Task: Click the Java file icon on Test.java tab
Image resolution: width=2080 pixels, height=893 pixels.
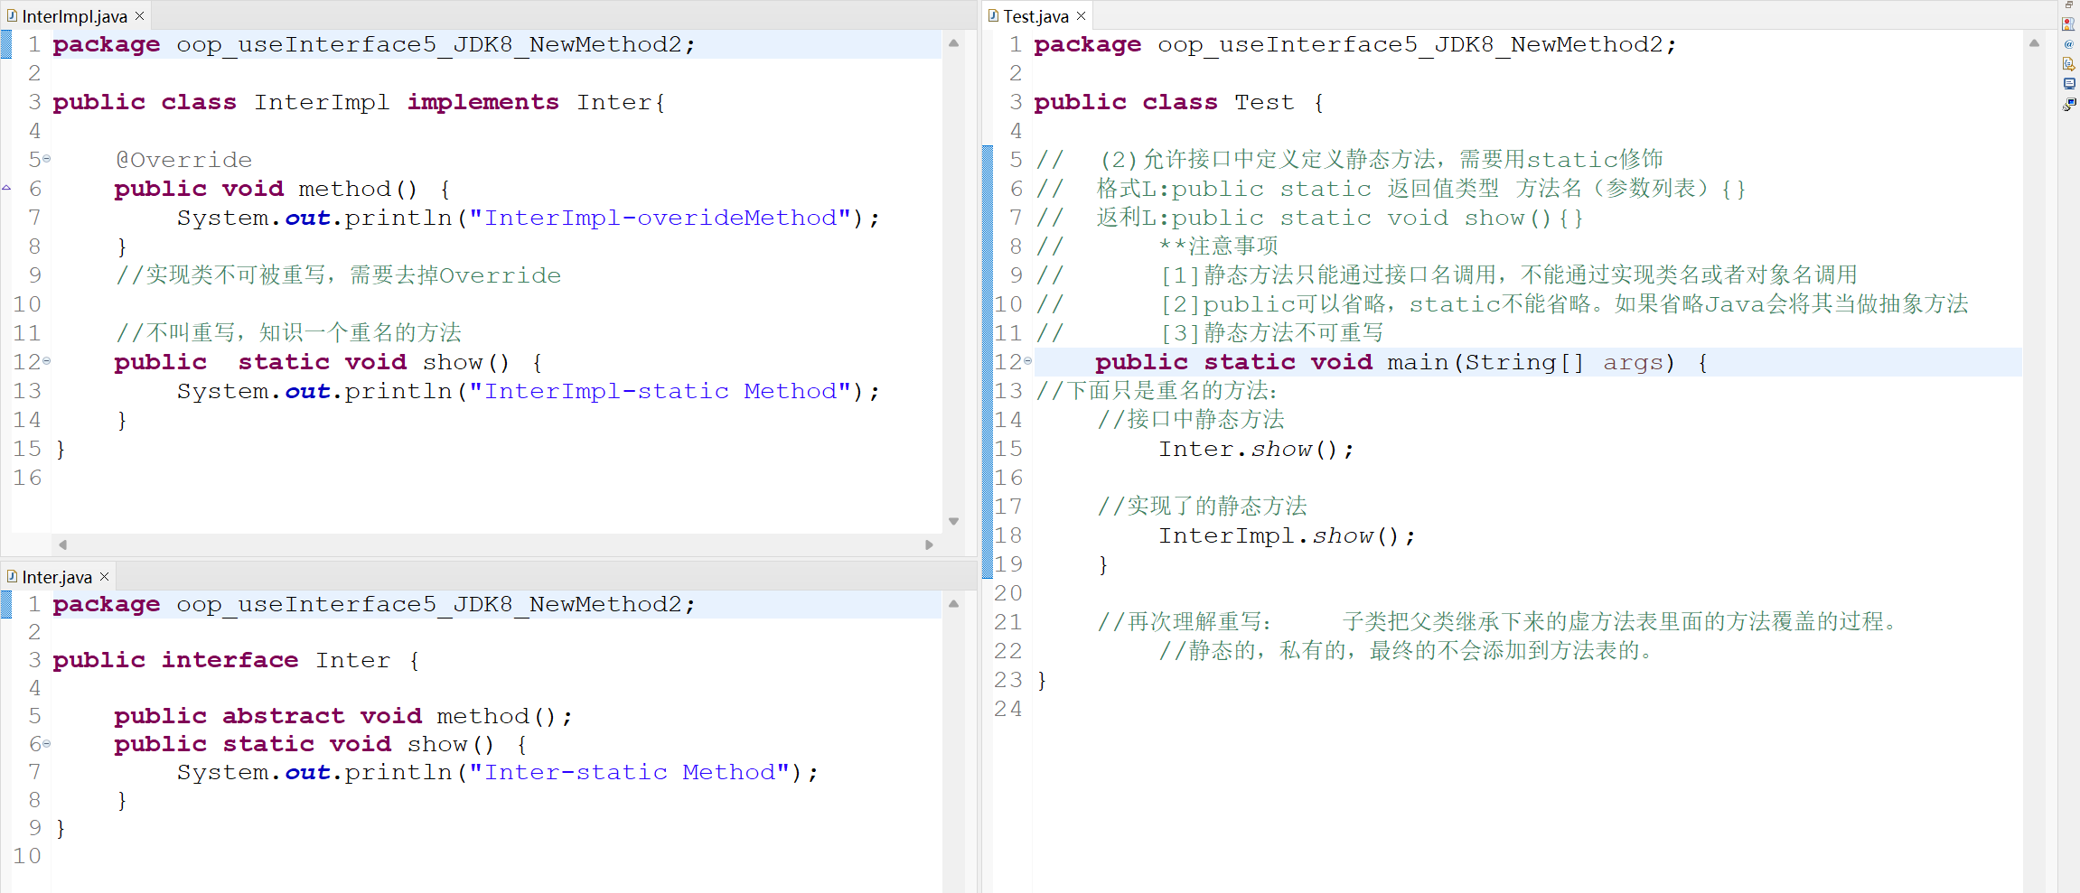Action: [x=993, y=16]
